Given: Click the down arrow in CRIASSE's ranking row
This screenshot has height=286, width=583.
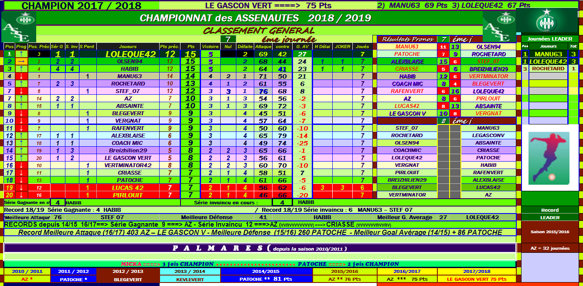Looking at the screenshot, I should [x=22, y=173].
